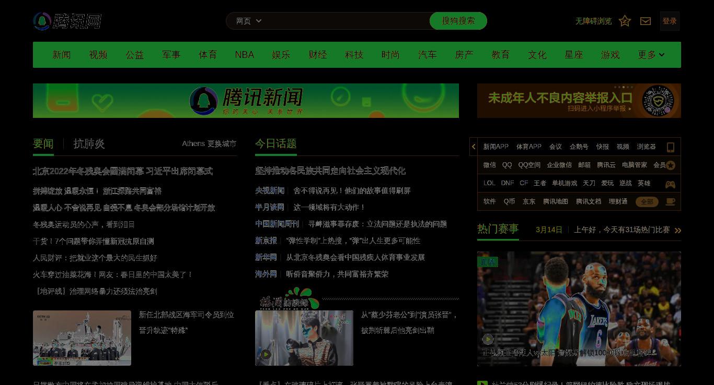Click the coffee cup icon beside 全部

(670, 202)
